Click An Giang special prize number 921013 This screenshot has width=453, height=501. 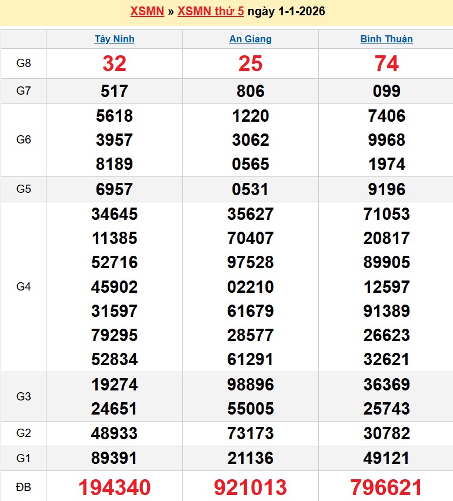[x=251, y=487]
